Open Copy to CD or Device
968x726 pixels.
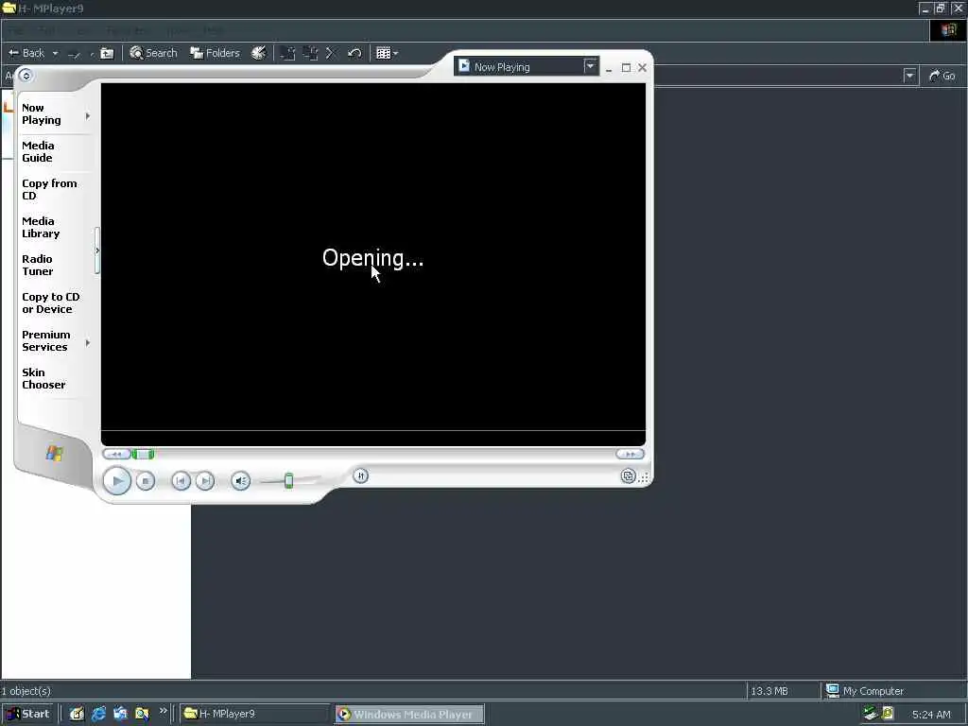point(51,303)
